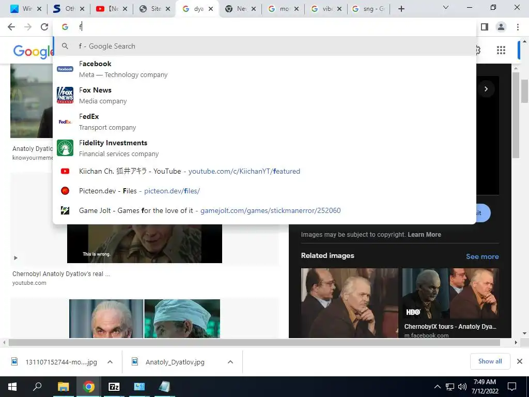Click See more related images
This screenshot has width=529, height=397.
482,256
